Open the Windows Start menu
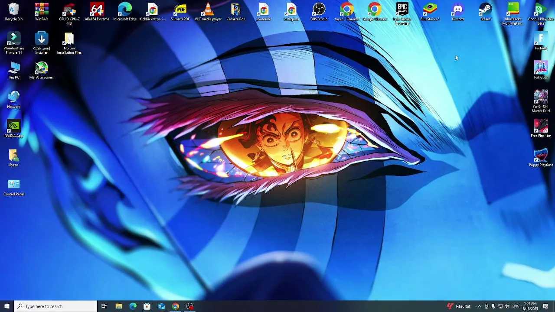This screenshot has height=312, width=555. [7, 306]
